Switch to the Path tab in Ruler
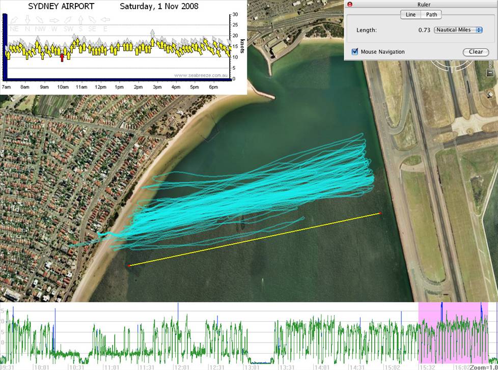This screenshot has width=498, height=370. [x=431, y=15]
